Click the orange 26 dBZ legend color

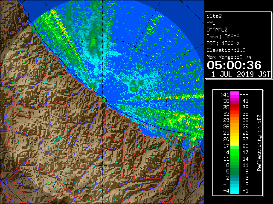coord(235,127)
